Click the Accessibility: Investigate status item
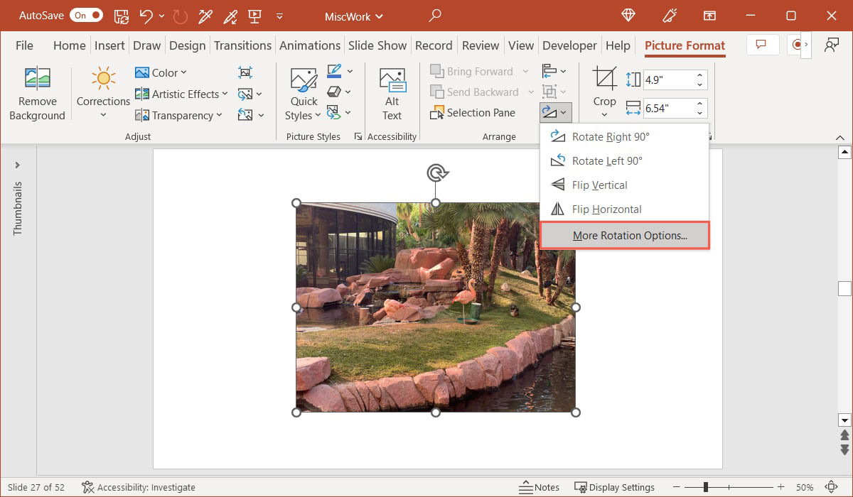The image size is (853, 497). 139,487
